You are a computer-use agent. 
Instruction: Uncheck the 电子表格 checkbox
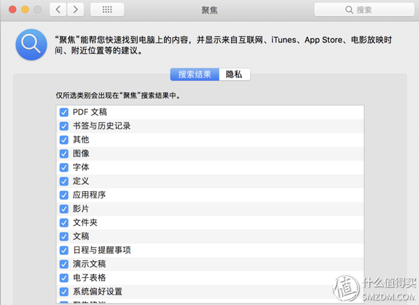[x=64, y=278]
